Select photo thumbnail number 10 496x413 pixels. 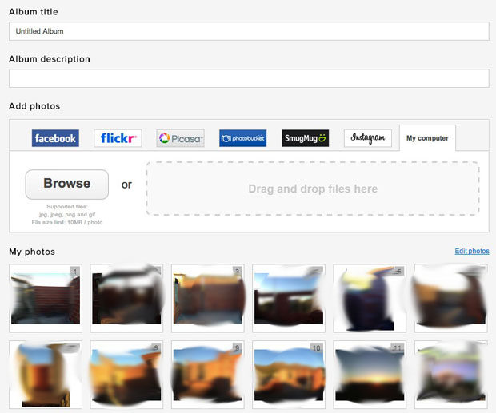[x=288, y=374]
